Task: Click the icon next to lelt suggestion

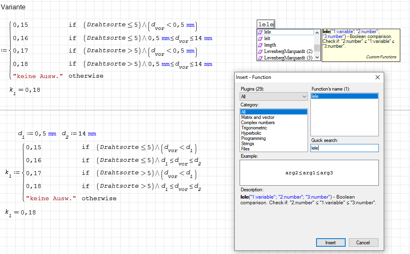Action: [x=260, y=38]
